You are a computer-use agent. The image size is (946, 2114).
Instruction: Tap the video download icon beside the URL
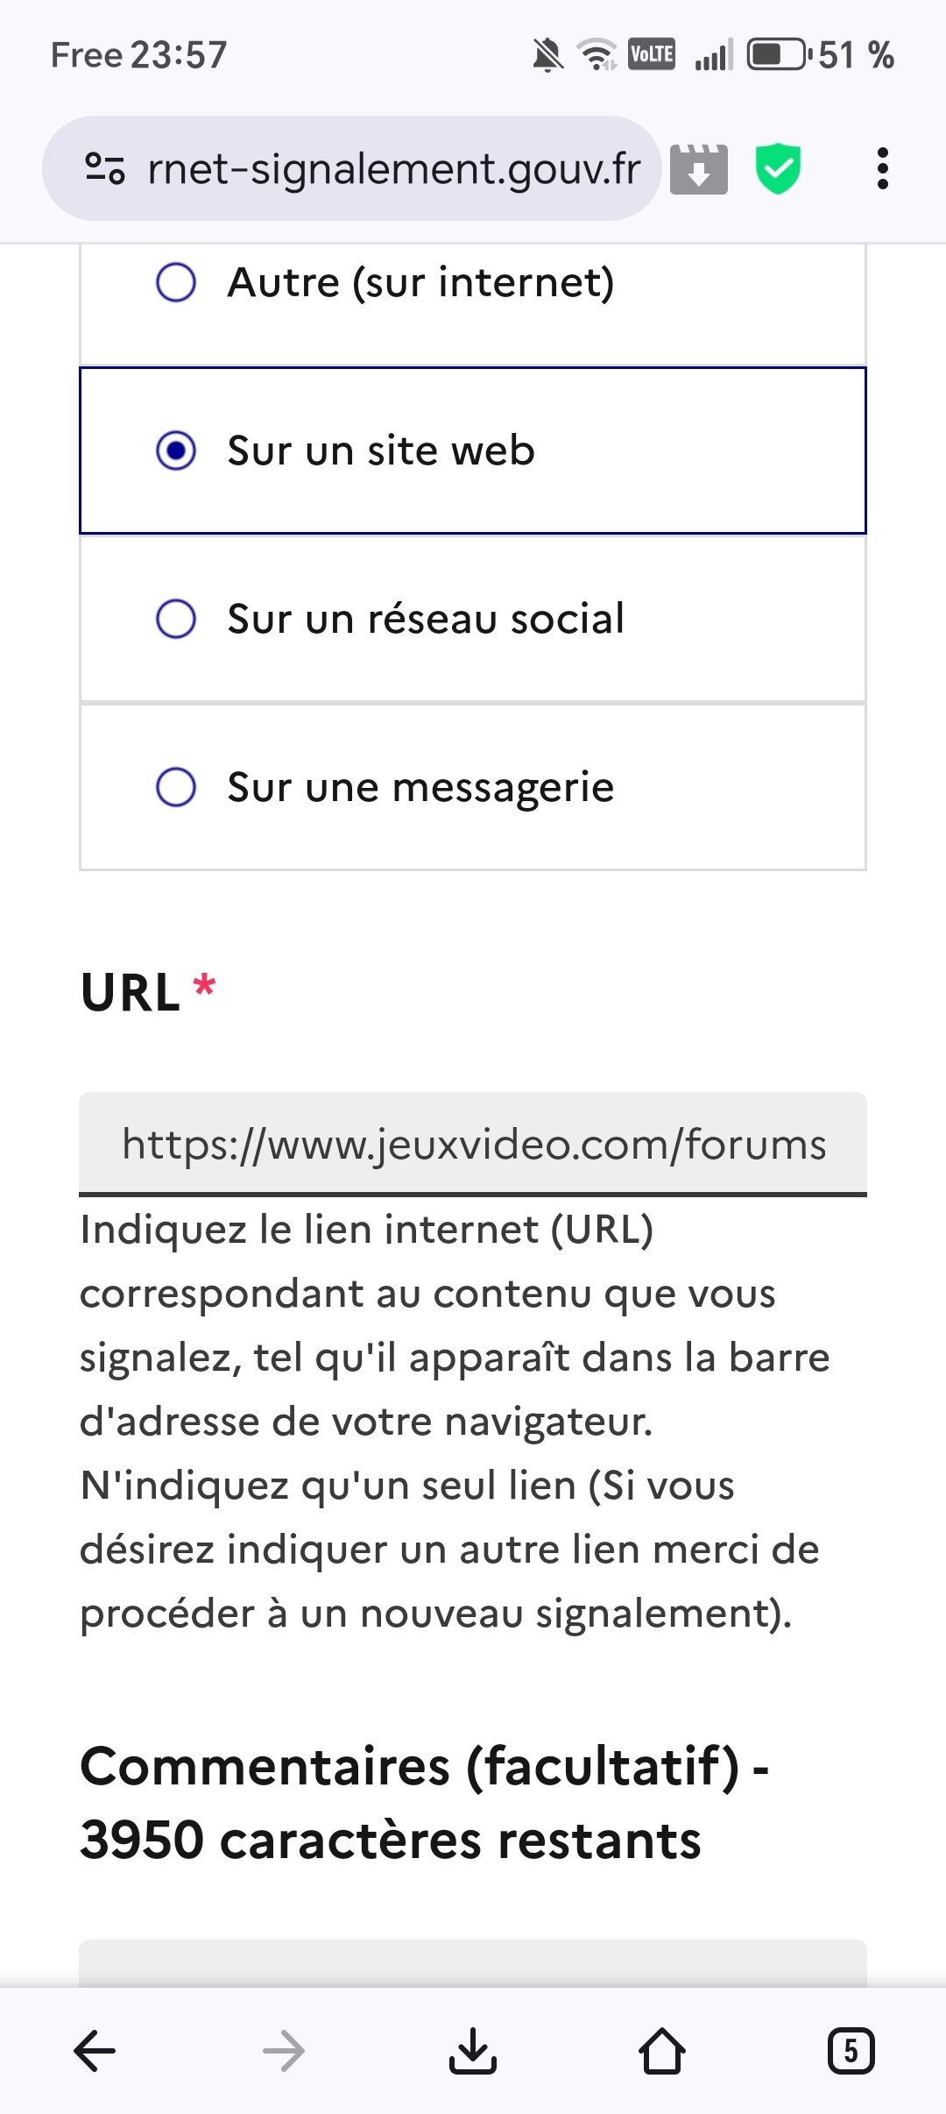[698, 168]
